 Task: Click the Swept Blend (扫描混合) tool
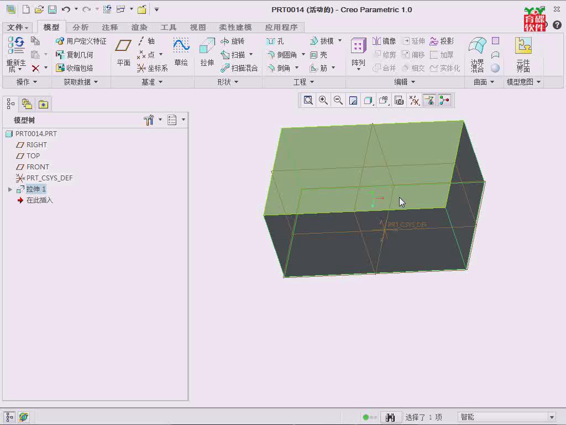(x=239, y=68)
